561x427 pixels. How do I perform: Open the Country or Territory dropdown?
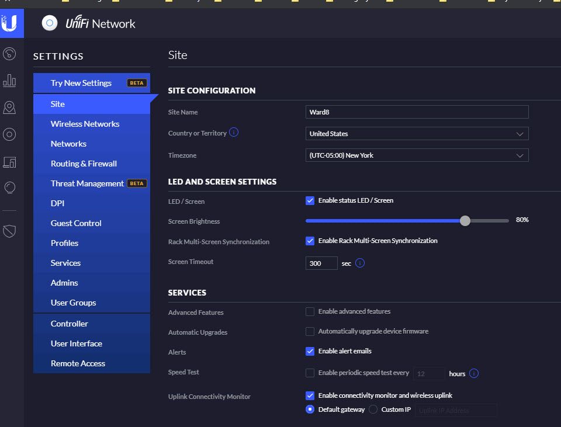click(417, 134)
